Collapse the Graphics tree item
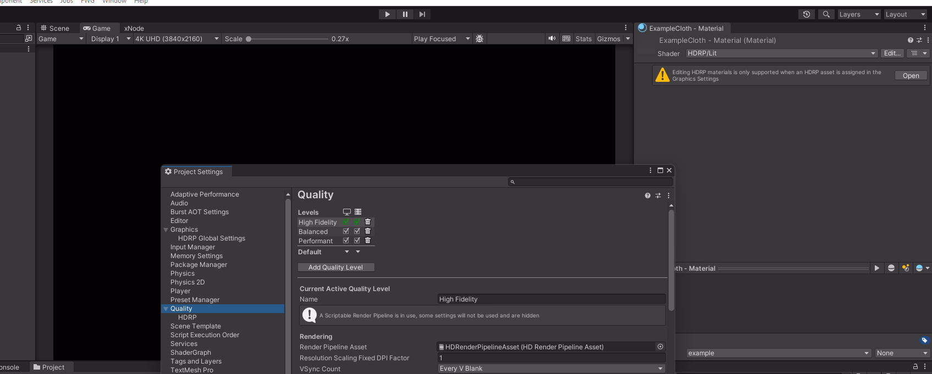Viewport: 932px width, 374px height. pyautogui.click(x=166, y=230)
